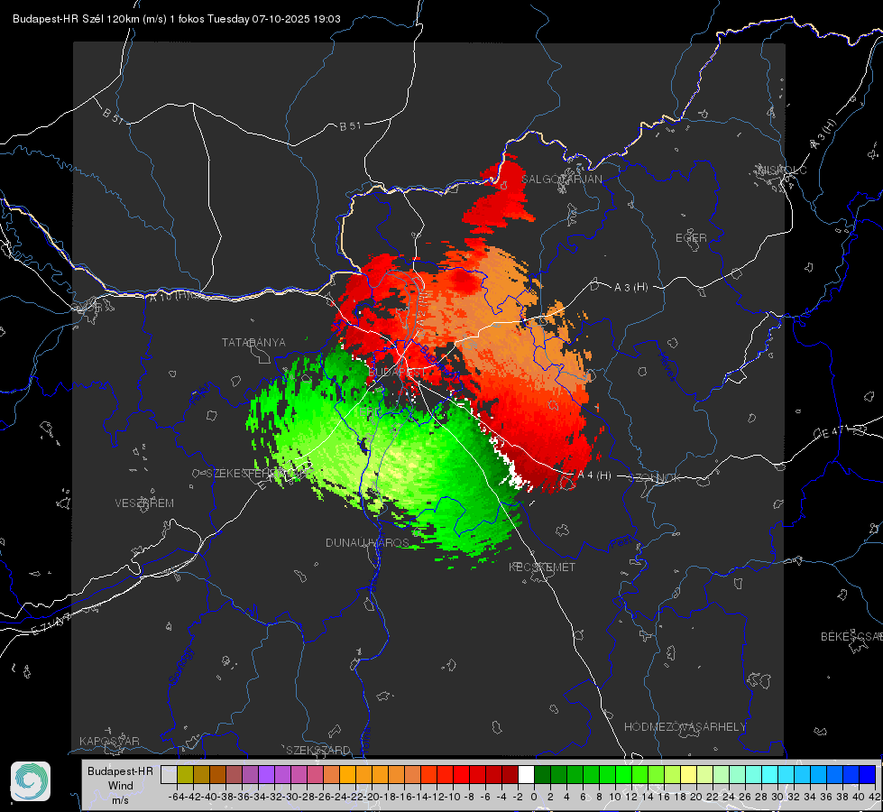The height and width of the screenshot is (812, 883).
Task: Select the white swatch between -2 and 0
Action: click(x=526, y=774)
